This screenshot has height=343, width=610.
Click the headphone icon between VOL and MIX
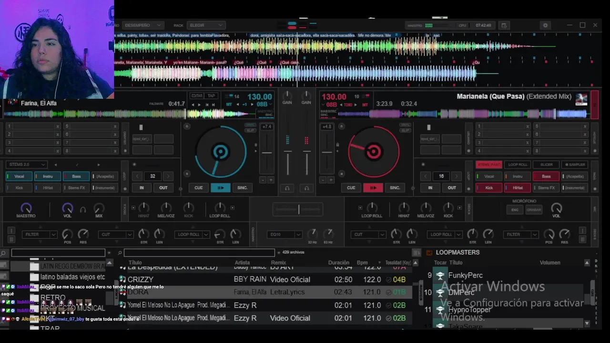(x=83, y=209)
